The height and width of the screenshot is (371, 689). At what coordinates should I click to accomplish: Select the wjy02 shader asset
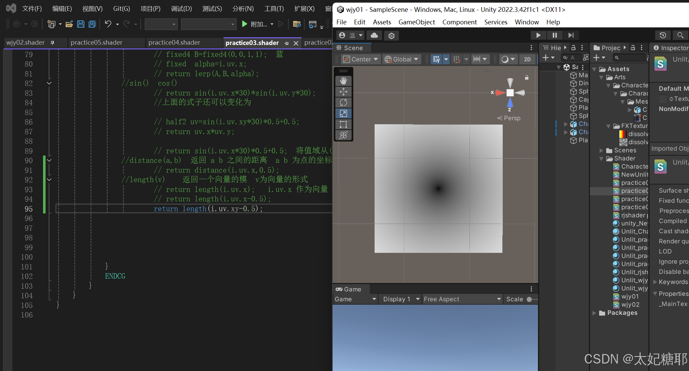point(630,305)
